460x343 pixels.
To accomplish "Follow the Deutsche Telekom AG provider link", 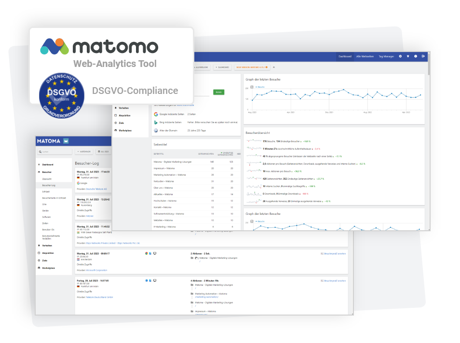I will coord(96,189).
